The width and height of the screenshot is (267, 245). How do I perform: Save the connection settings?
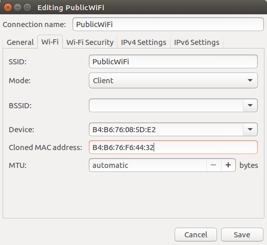point(242,235)
